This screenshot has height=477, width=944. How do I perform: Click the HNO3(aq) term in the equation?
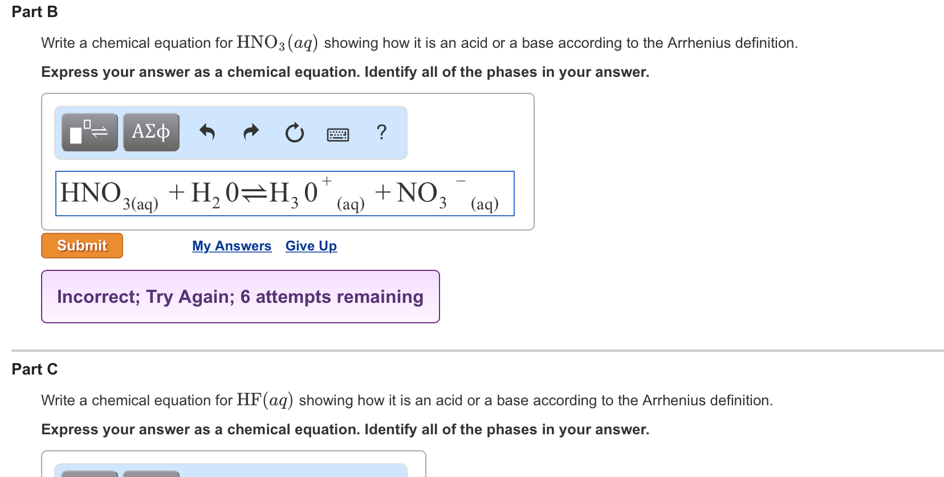tap(109, 195)
